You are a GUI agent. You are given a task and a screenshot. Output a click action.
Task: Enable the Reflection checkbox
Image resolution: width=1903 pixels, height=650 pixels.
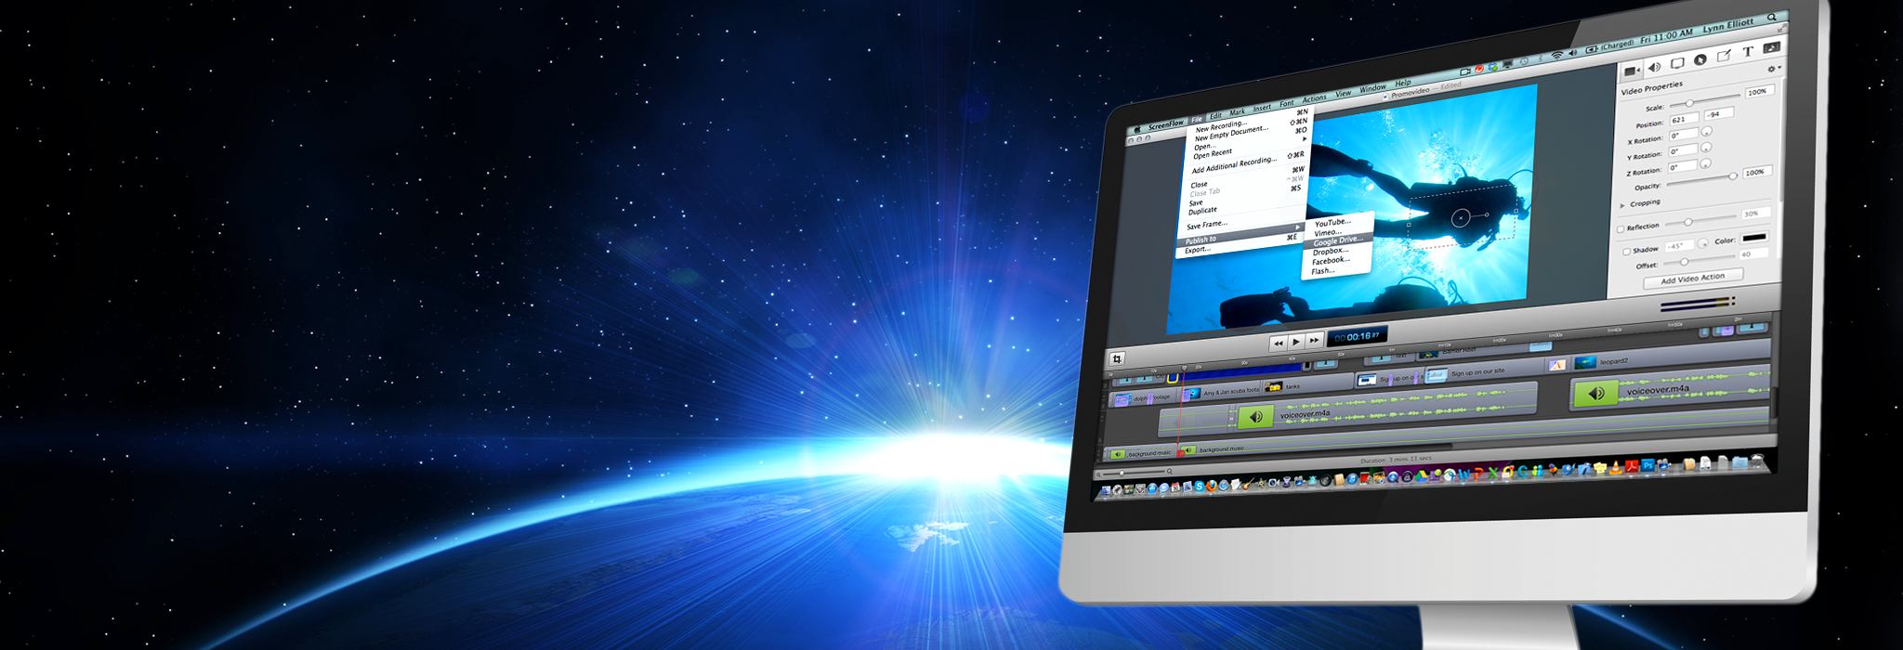point(1621,229)
